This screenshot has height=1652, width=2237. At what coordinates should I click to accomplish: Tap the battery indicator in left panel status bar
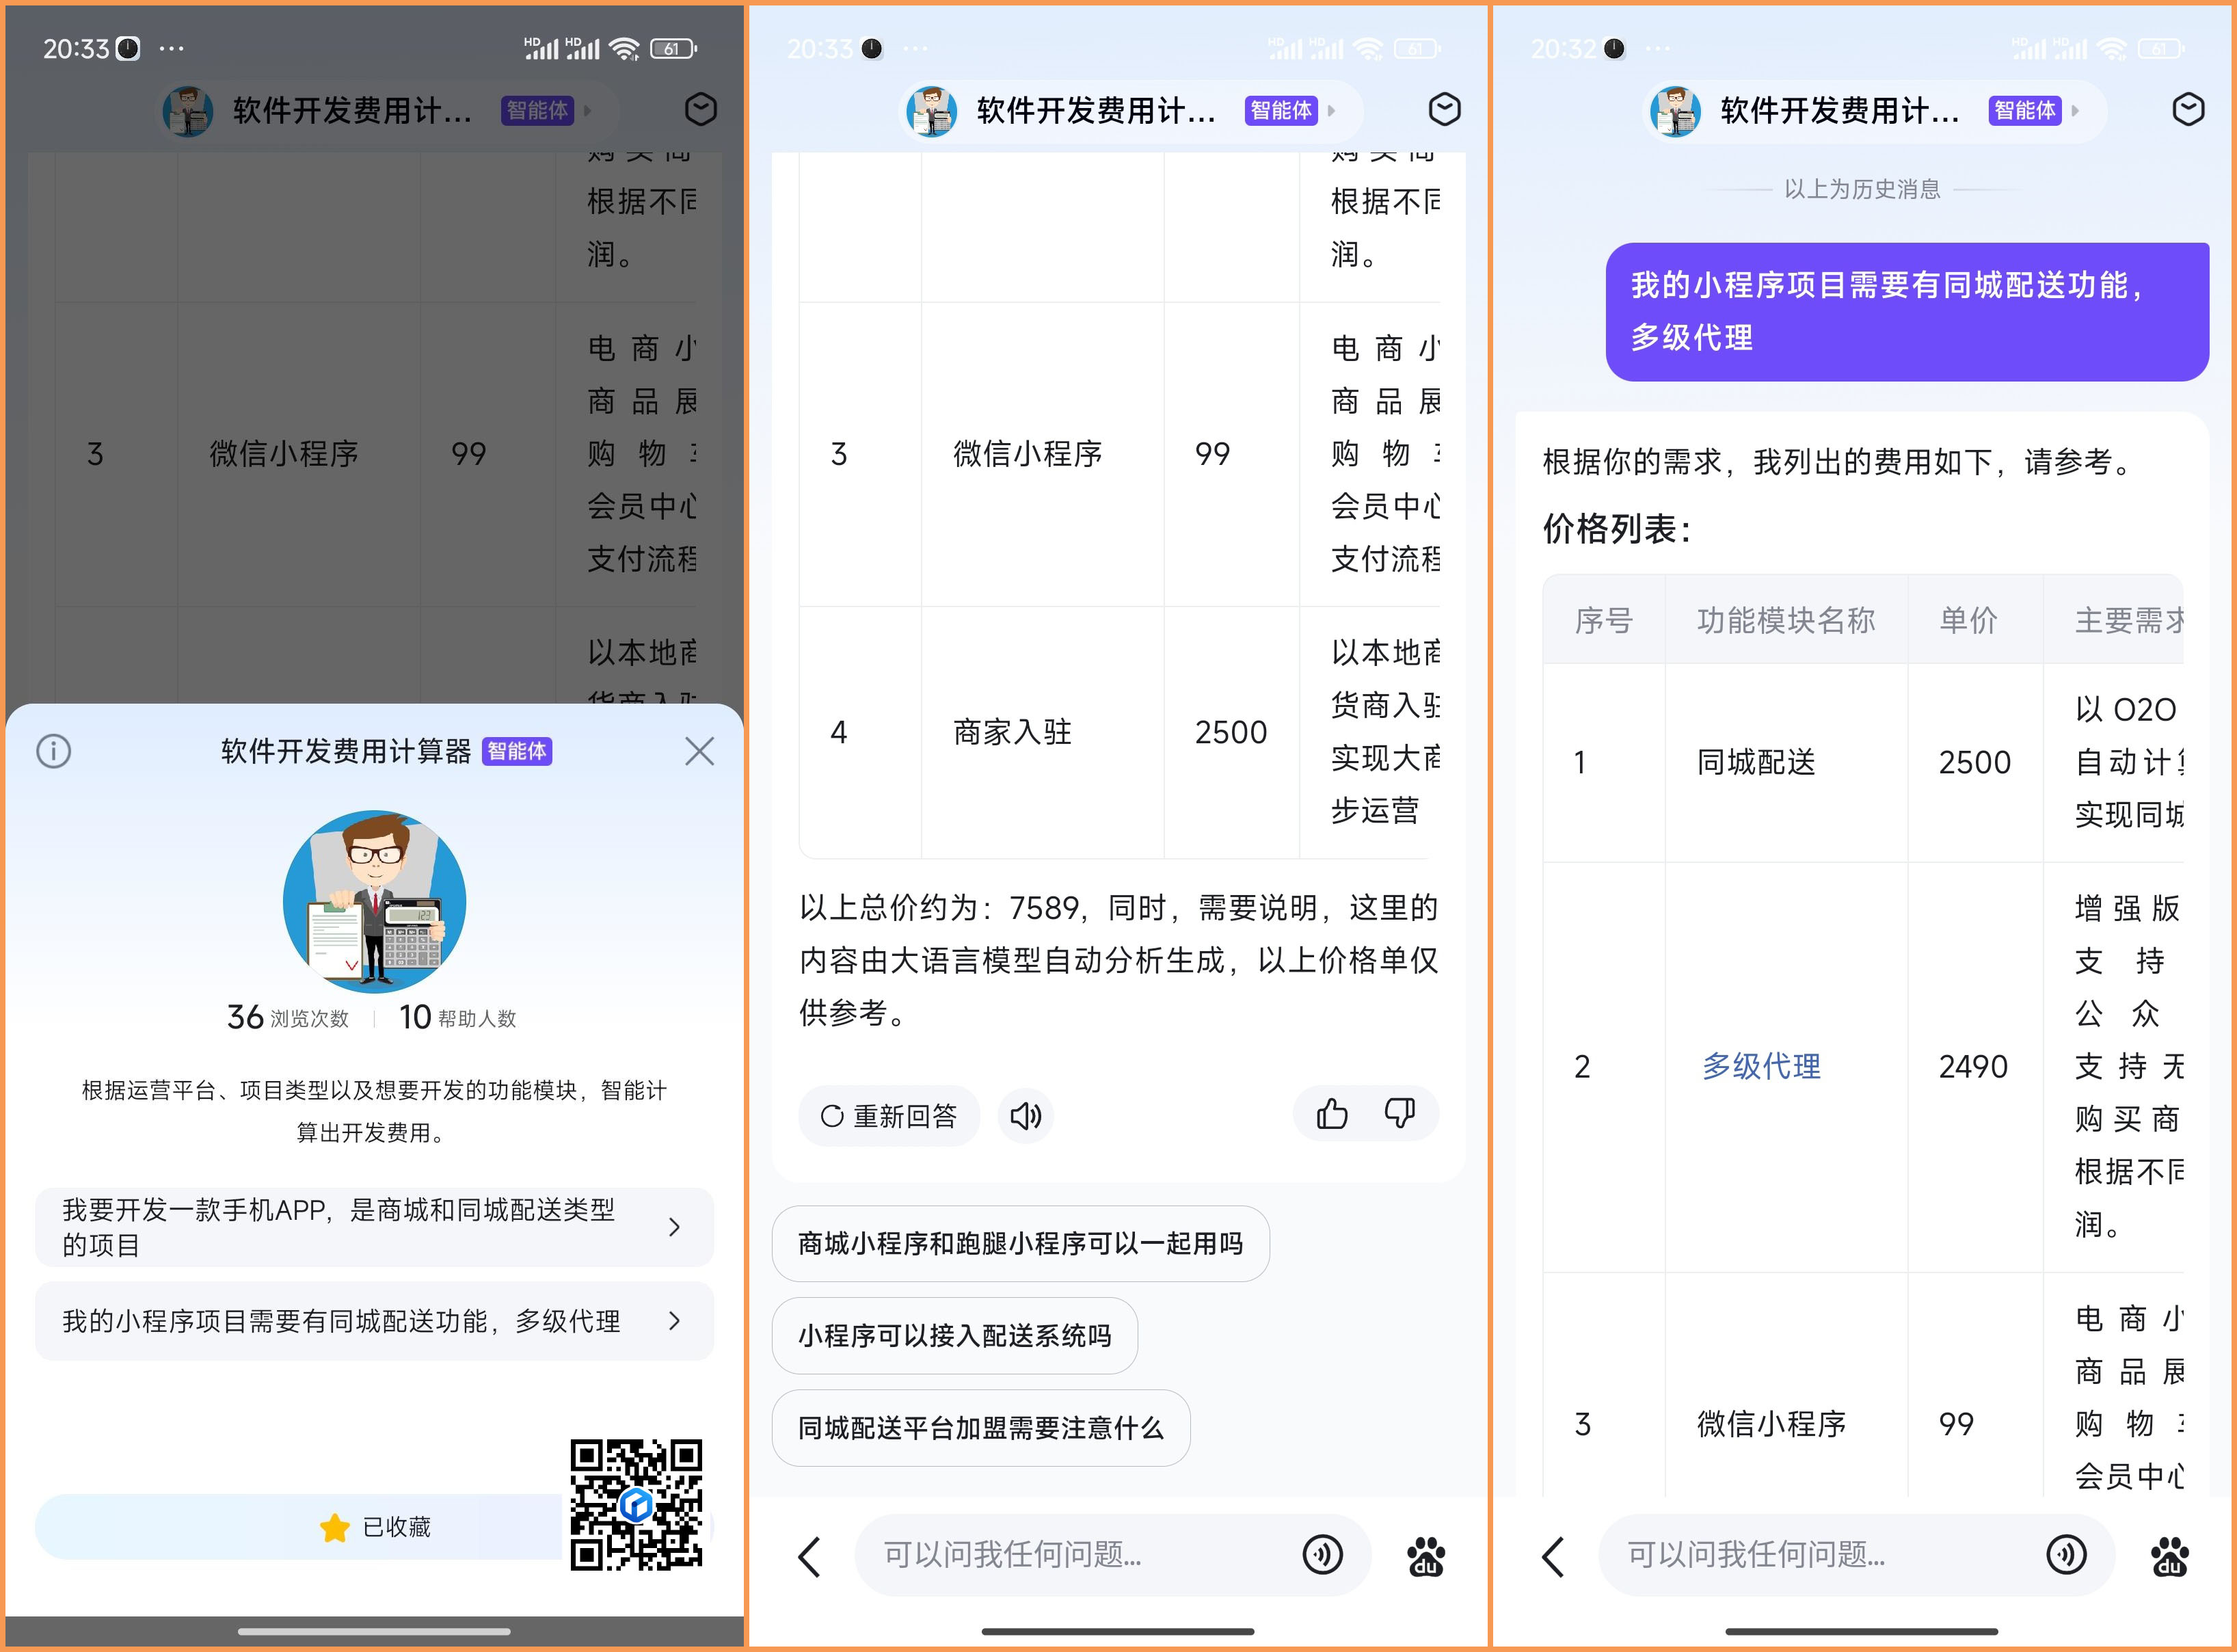pyautogui.click(x=673, y=48)
